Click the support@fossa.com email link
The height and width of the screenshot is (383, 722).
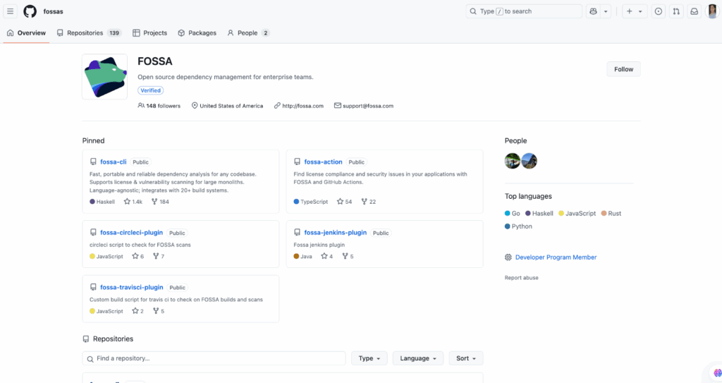point(368,106)
